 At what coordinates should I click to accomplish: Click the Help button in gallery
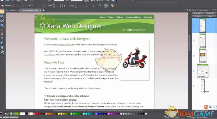210,16
